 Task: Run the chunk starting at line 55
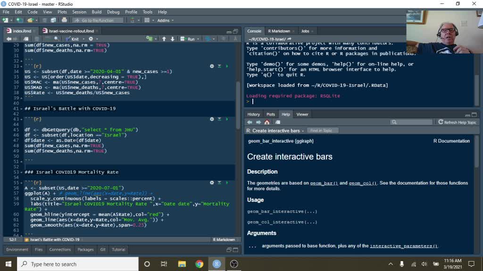click(x=227, y=183)
